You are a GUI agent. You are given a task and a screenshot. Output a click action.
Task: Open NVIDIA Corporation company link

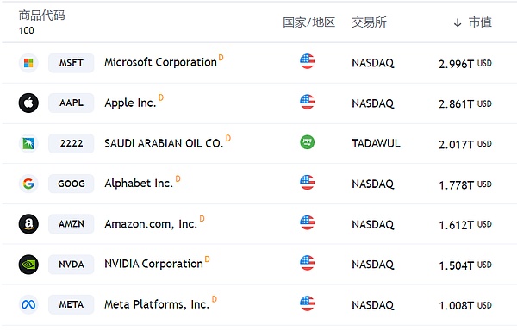153,264
